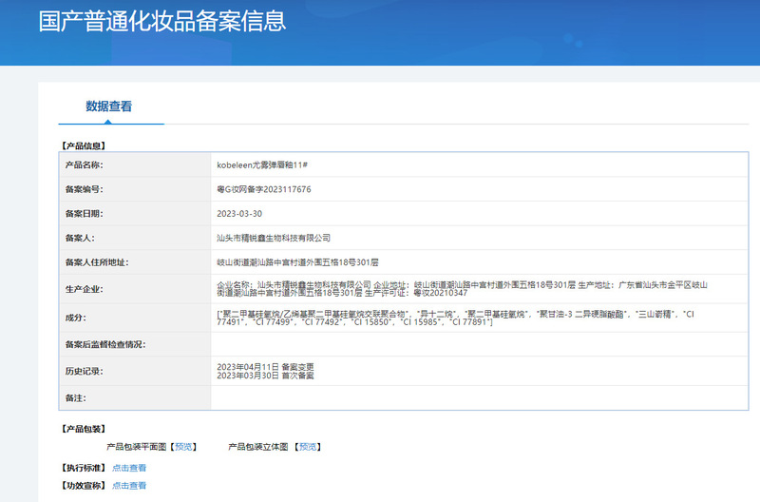The height and width of the screenshot is (502, 760).
Task: Open 点击查看 link beside 功效宣称
Action: [129, 485]
